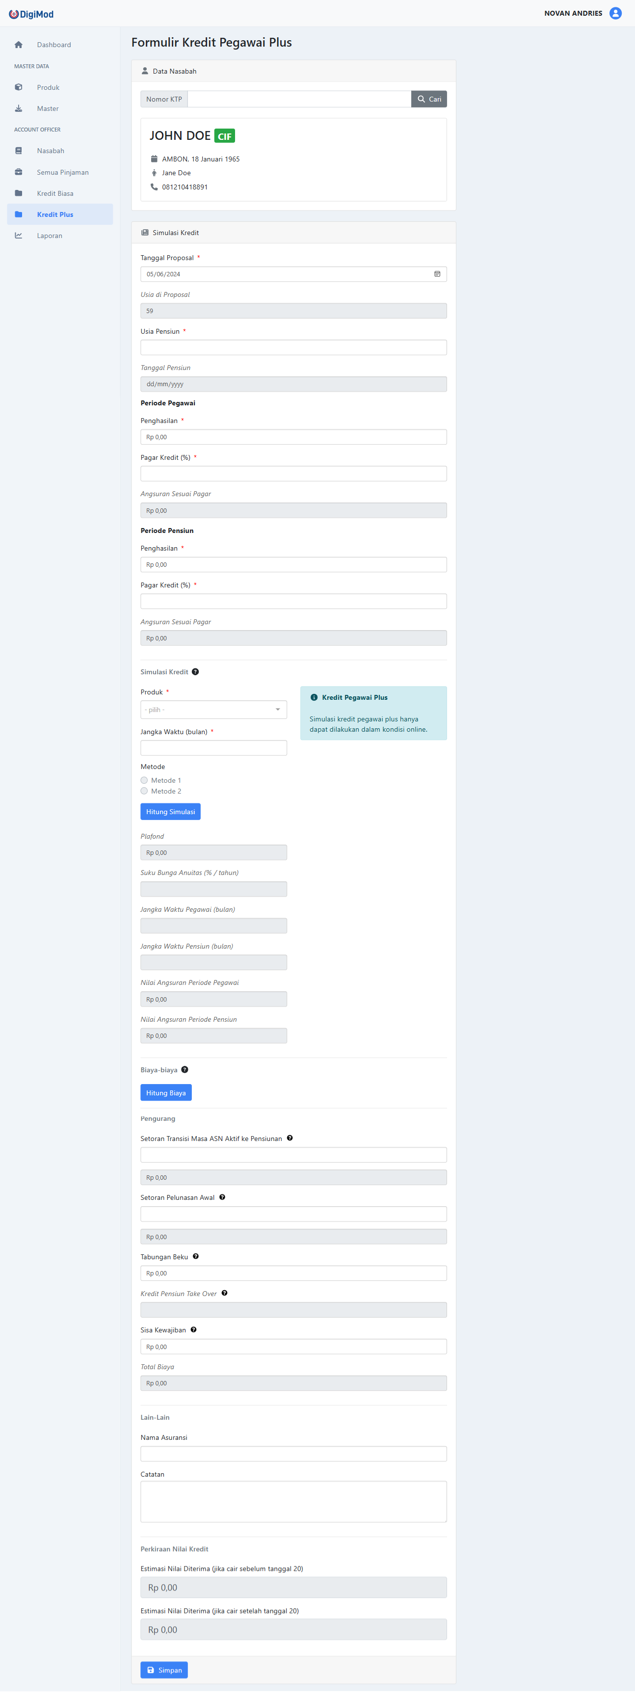Click the help icon beside Biaya-biaya
This screenshot has width=635, height=1697.
tap(185, 1069)
